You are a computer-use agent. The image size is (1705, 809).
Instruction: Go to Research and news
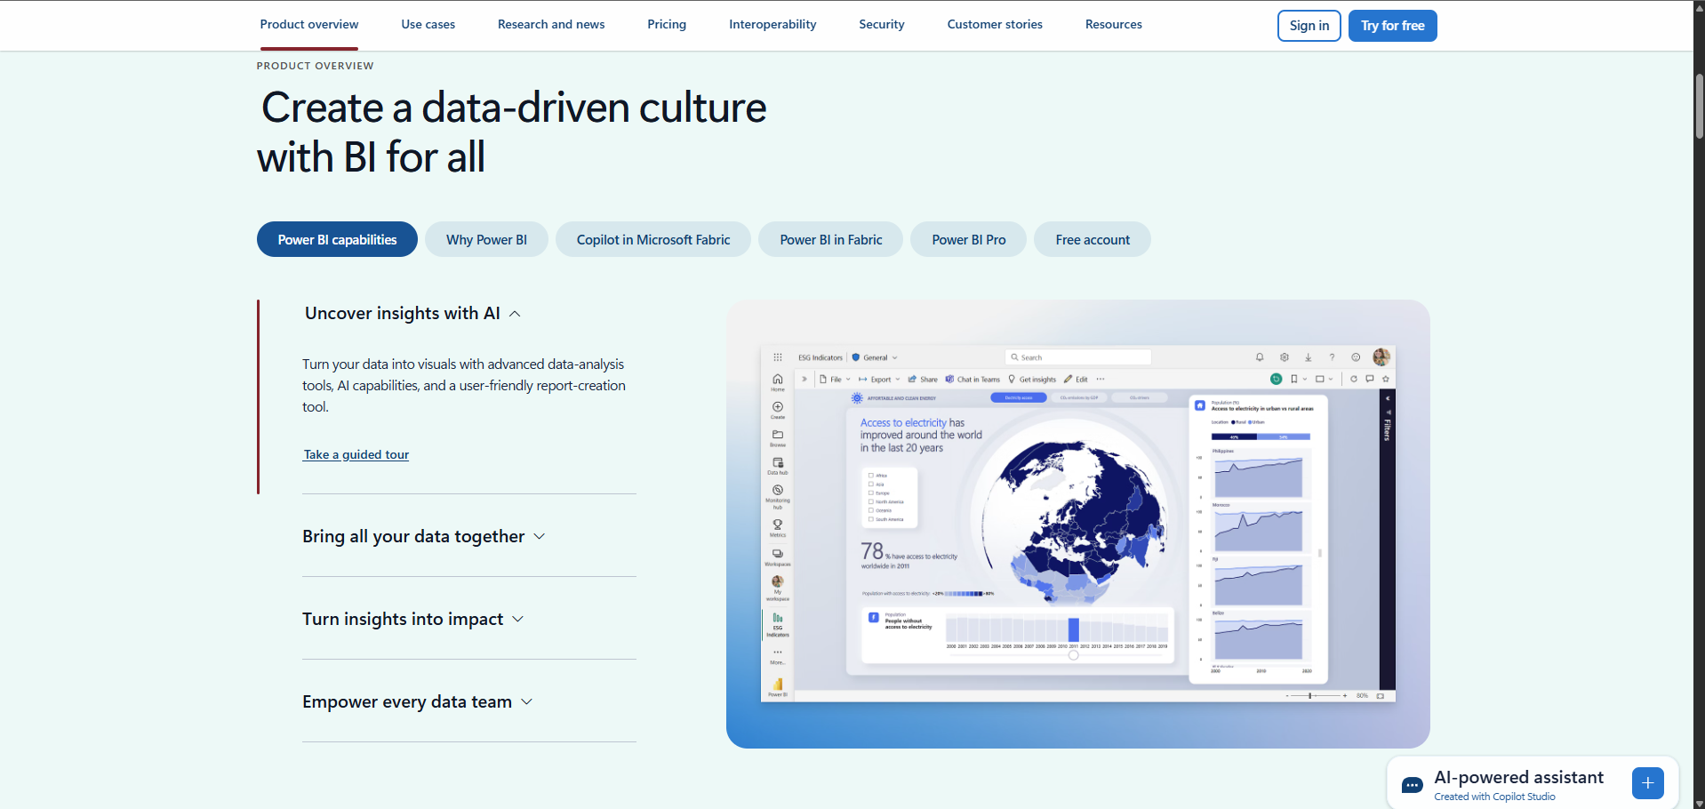coord(551,25)
